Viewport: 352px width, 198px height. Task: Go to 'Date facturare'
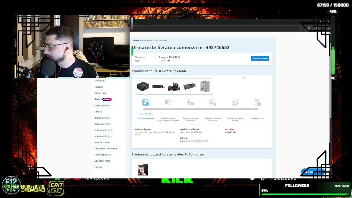[102, 142]
